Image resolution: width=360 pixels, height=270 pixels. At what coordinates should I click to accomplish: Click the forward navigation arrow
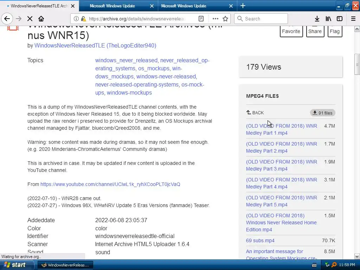point(19,19)
